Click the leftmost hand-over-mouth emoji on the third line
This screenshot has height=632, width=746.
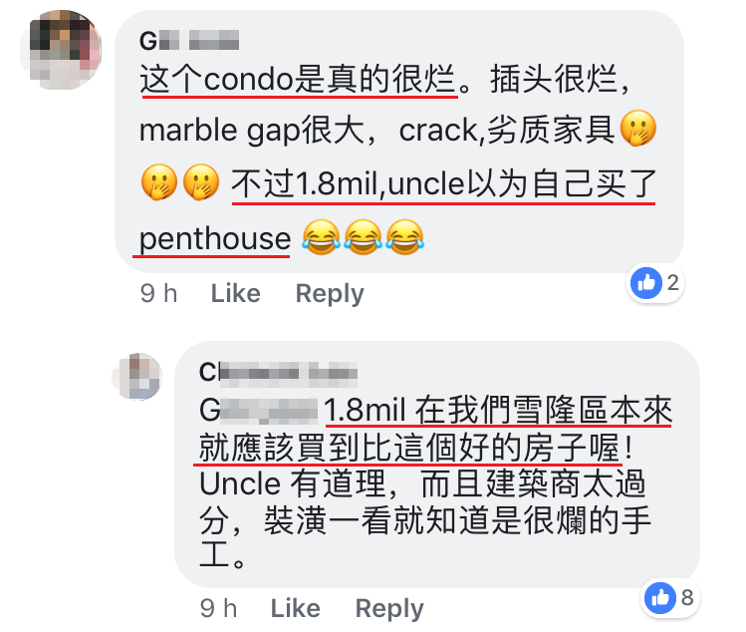[x=159, y=182]
